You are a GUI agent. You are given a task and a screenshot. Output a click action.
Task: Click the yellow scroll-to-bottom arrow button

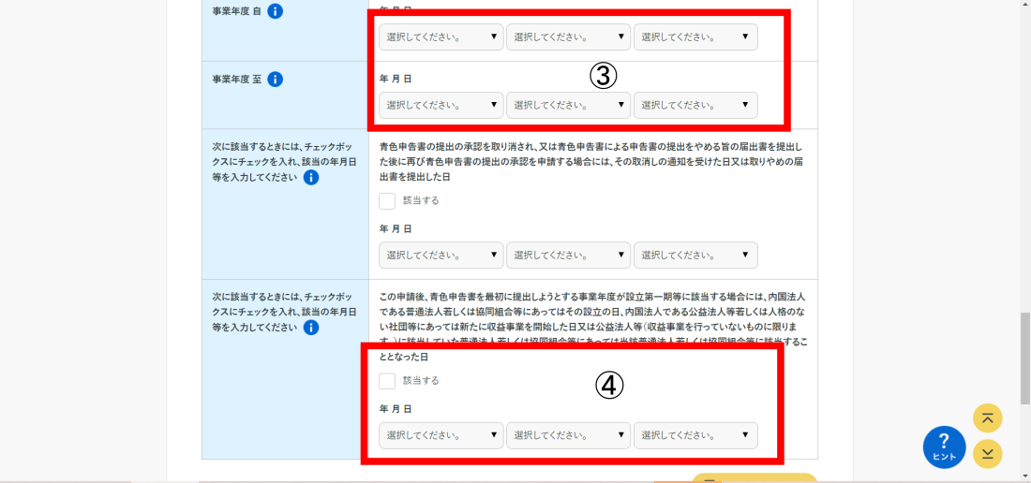point(988,454)
